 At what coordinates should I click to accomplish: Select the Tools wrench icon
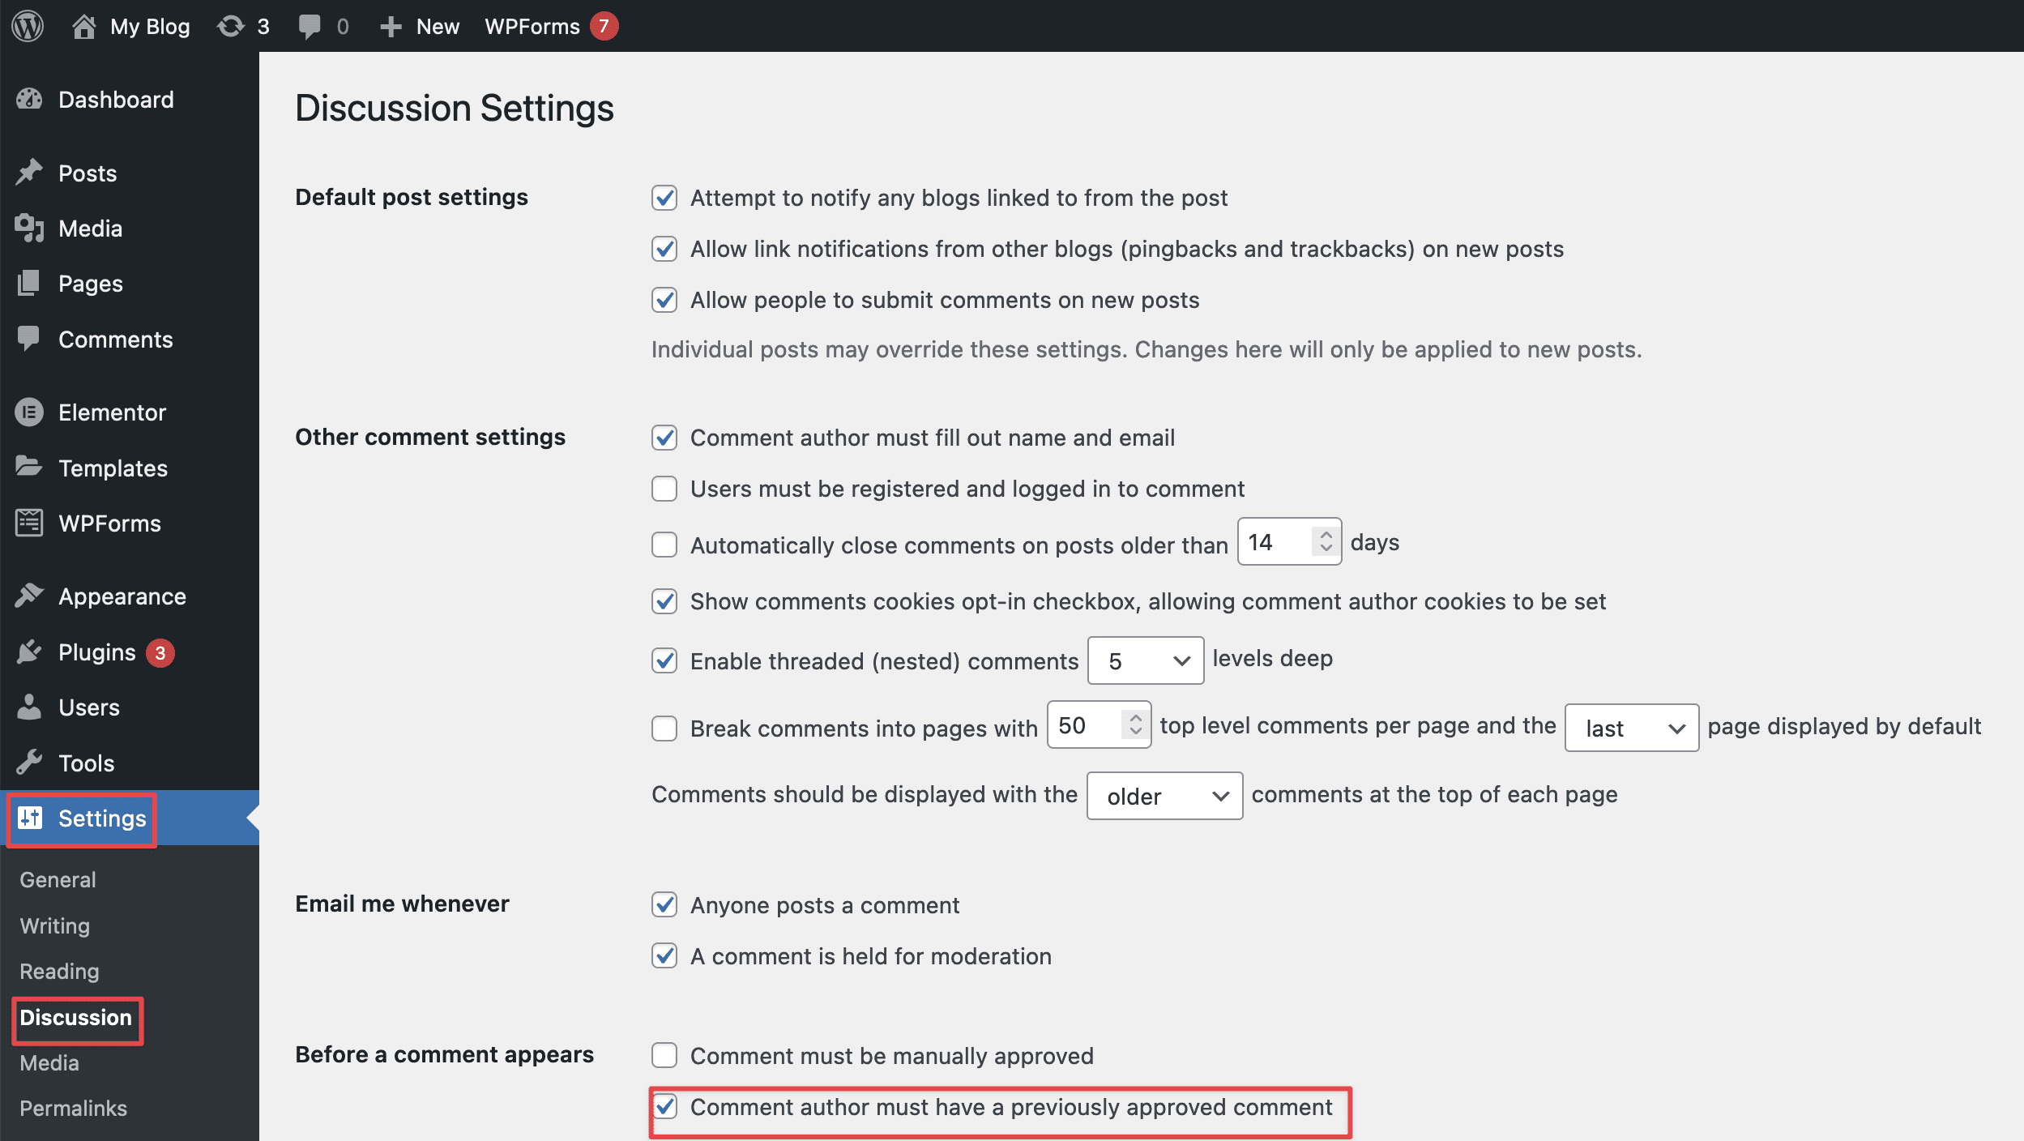click(x=29, y=763)
